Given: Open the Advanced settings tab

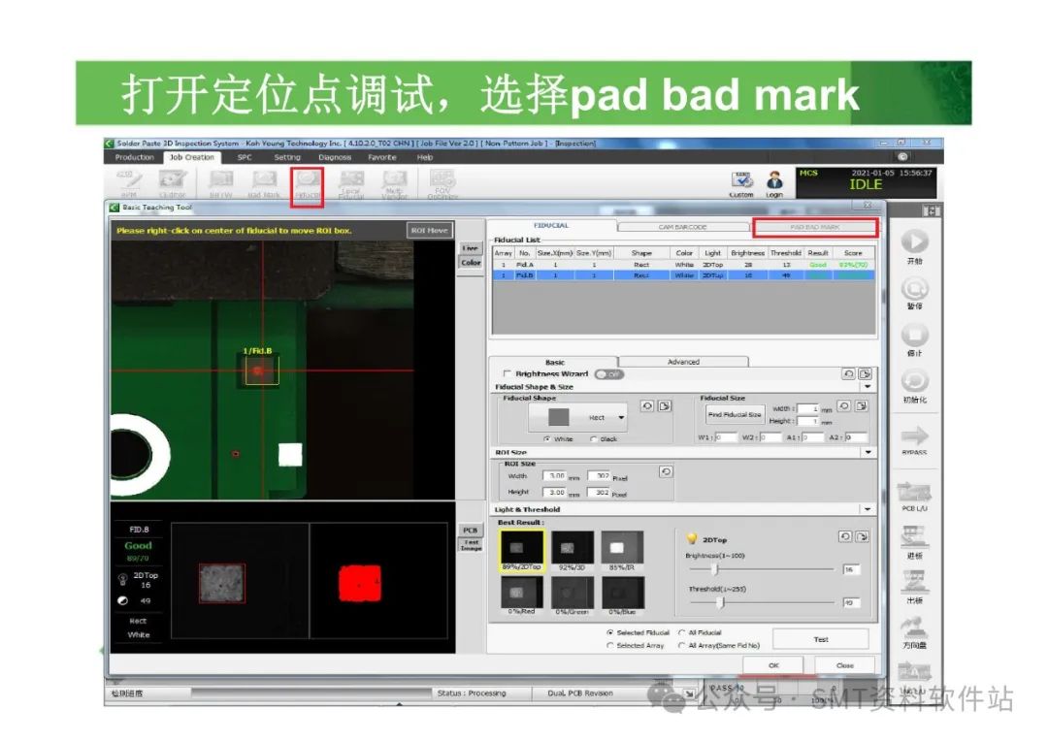Looking at the screenshot, I should 683,362.
